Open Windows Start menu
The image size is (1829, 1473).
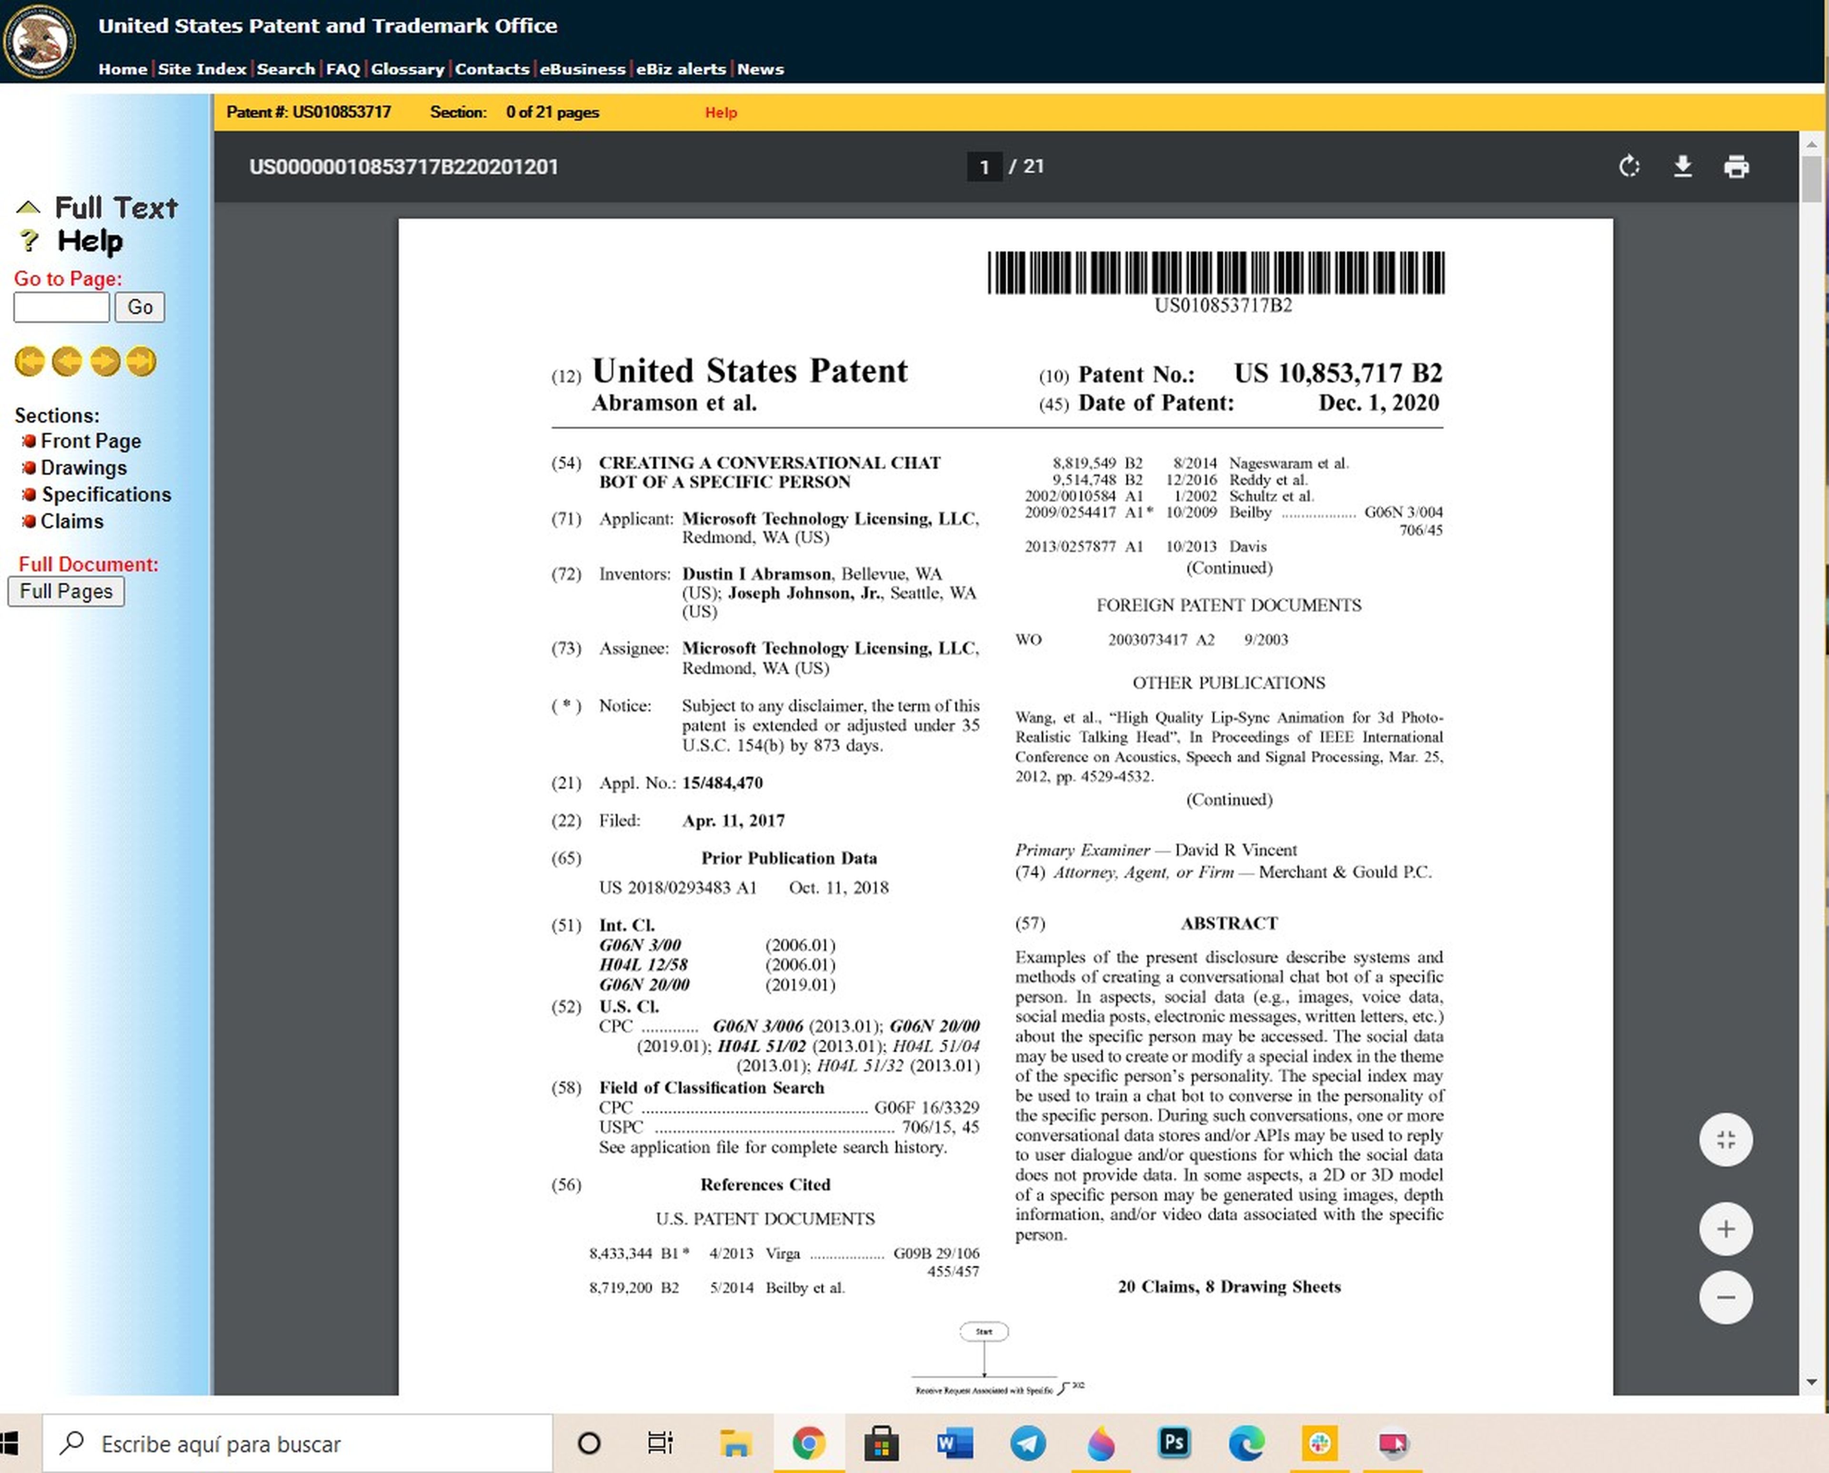[x=10, y=1443]
